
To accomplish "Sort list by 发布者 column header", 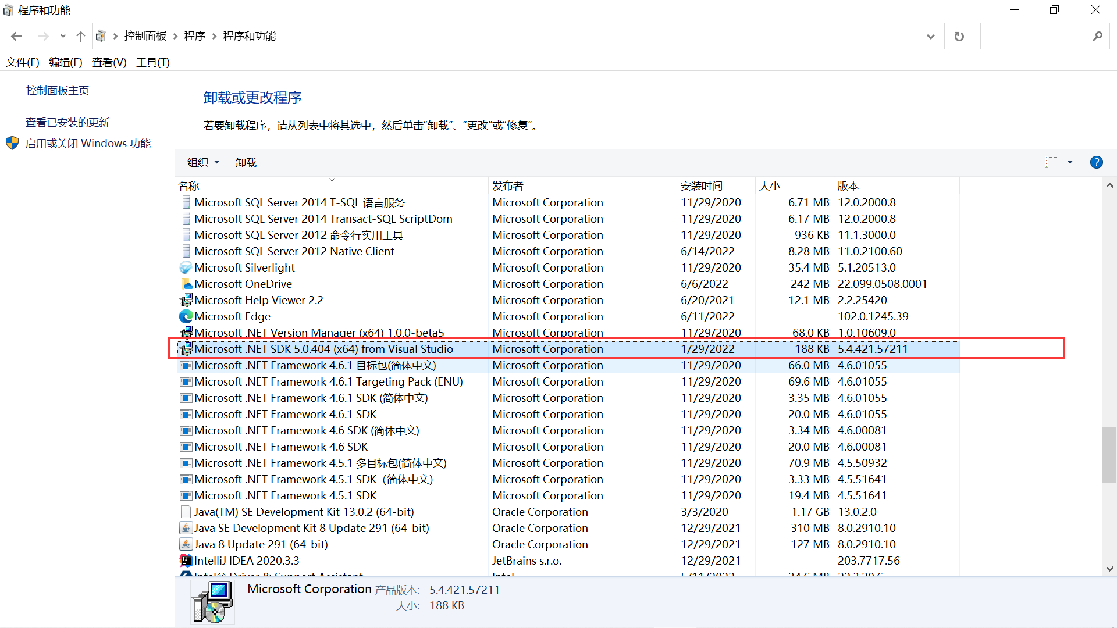I will point(582,185).
